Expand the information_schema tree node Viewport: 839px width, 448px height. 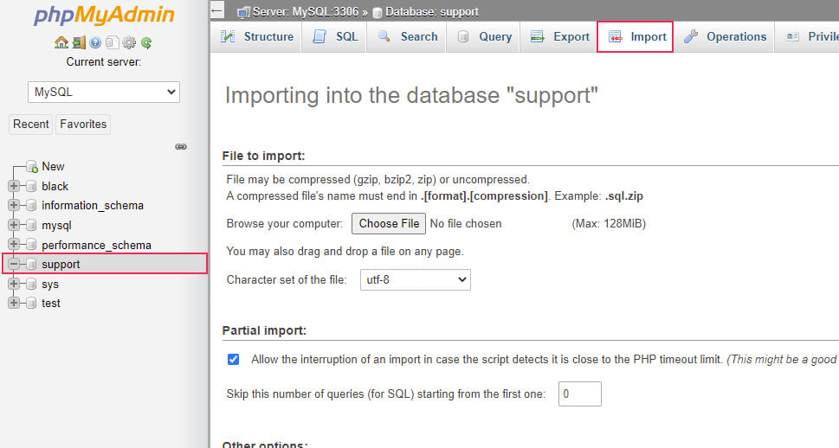[x=14, y=205]
